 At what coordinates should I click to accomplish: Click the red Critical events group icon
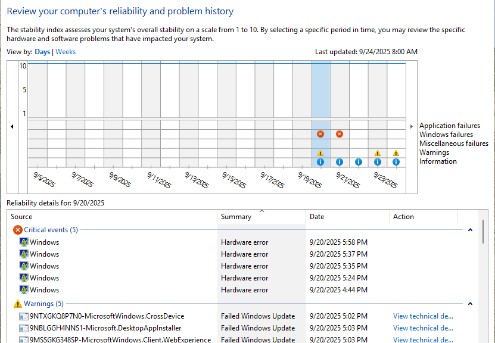pos(18,230)
